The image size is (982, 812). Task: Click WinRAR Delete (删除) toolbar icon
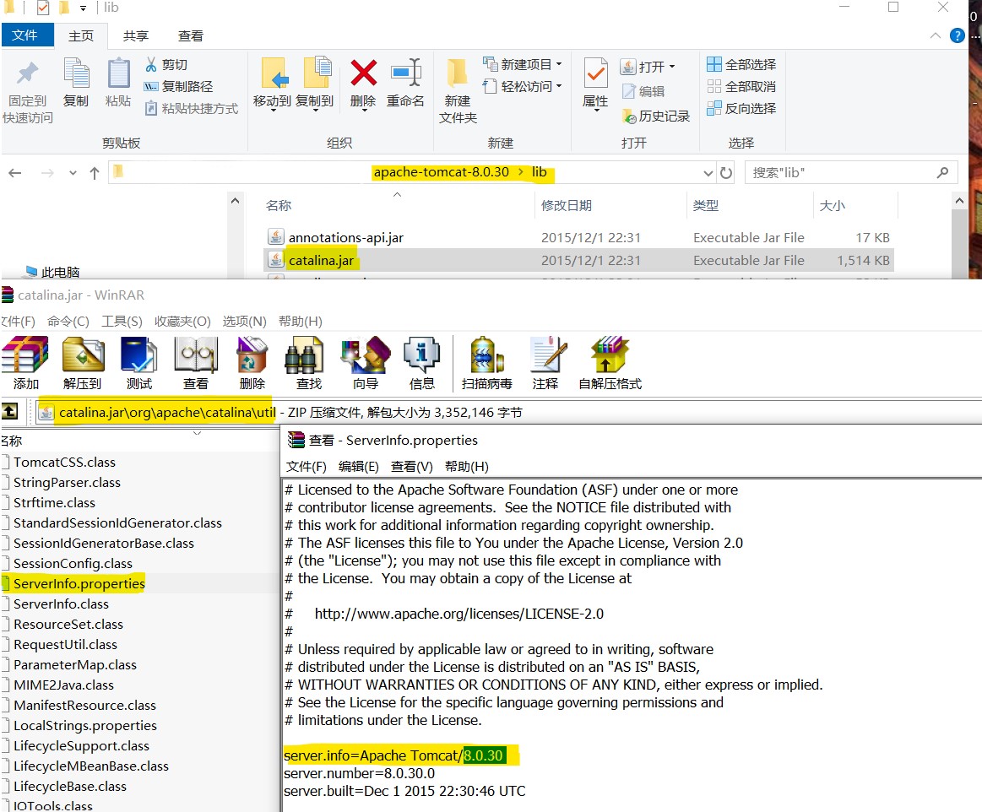click(252, 363)
